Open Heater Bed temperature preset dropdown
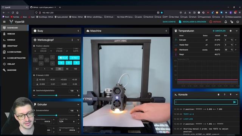The width and height of the screenshot is (242, 136). 236,45
